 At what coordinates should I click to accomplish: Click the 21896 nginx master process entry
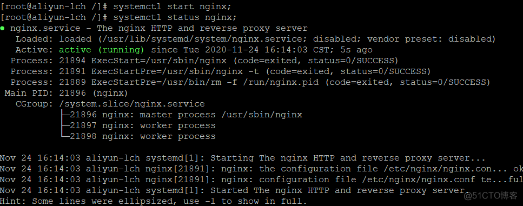point(186,115)
